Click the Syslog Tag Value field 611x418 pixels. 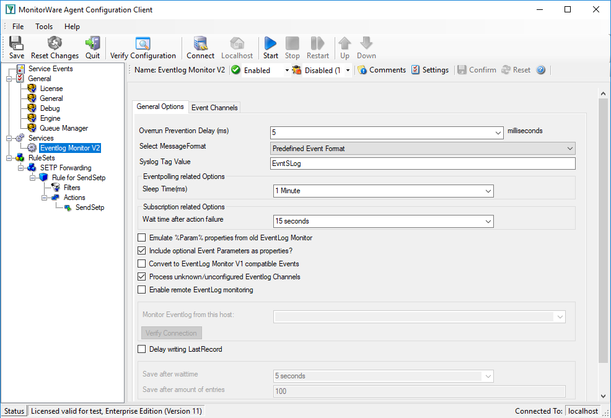pos(423,163)
